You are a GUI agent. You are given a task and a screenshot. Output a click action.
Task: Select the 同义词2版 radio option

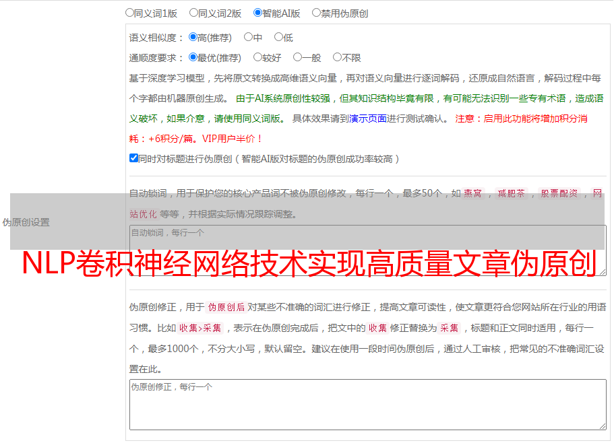pos(193,13)
